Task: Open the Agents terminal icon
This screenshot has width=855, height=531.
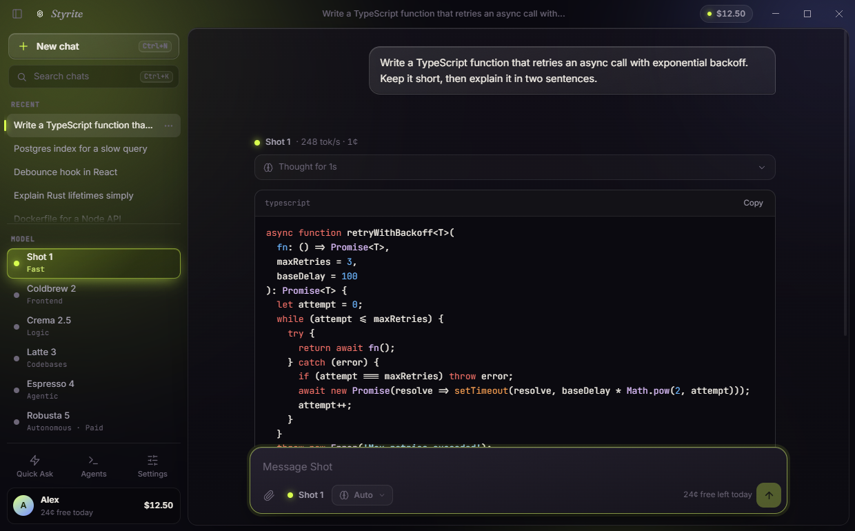Action: pos(94,460)
